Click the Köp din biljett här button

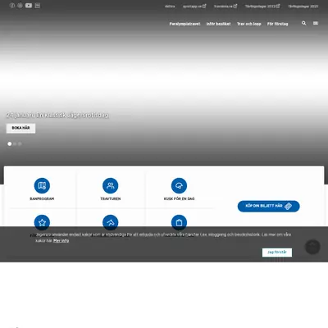pyautogui.click(x=269, y=206)
